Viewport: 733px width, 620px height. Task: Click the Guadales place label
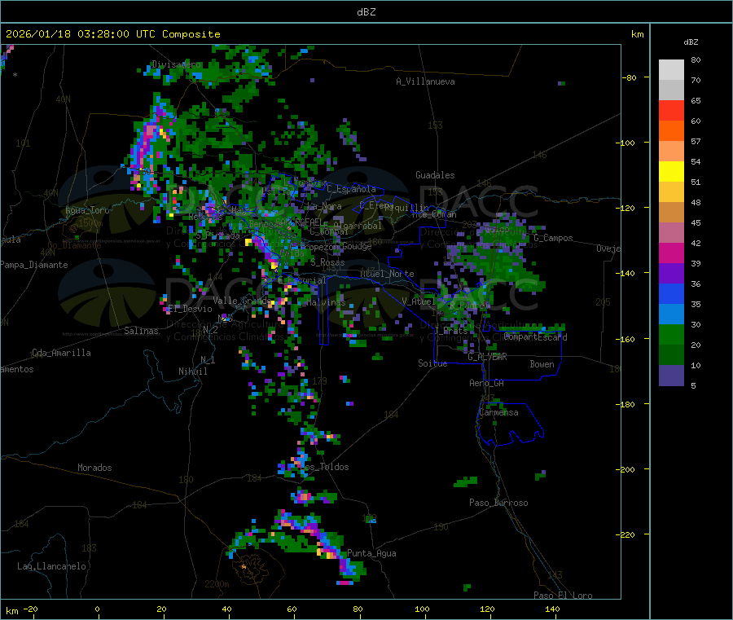click(x=435, y=175)
